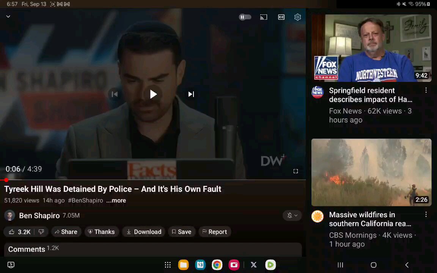Open the video settings gear
The image size is (437, 273).
pyautogui.click(x=298, y=17)
